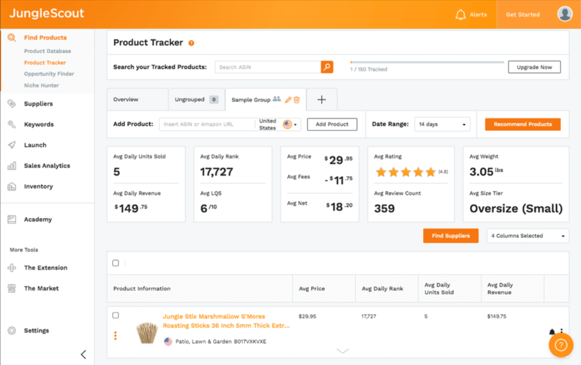Switch to the Ungrouped tab
Image resolution: width=581 pixels, height=365 pixels.
pyautogui.click(x=197, y=99)
